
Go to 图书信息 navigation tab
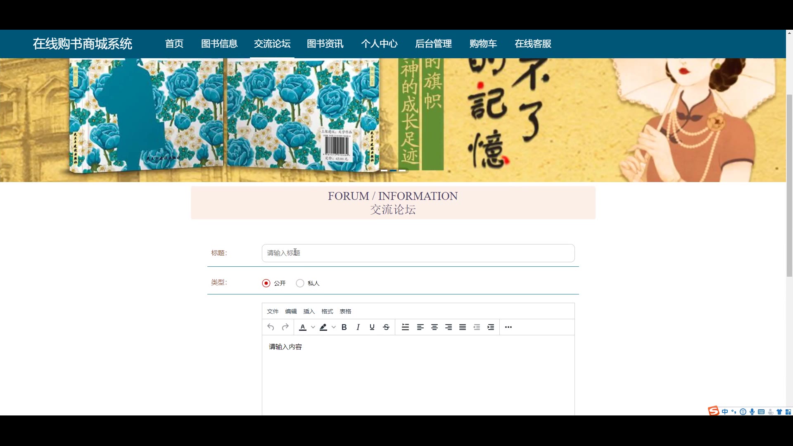(x=219, y=44)
